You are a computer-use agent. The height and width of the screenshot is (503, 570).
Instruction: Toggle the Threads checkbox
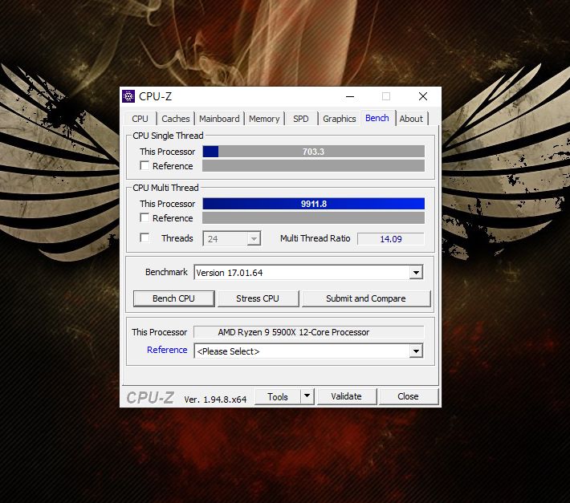click(145, 238)
